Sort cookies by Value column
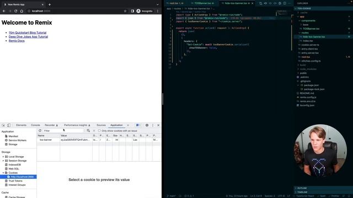Screen dimensions: 353x198 [76, 136]
